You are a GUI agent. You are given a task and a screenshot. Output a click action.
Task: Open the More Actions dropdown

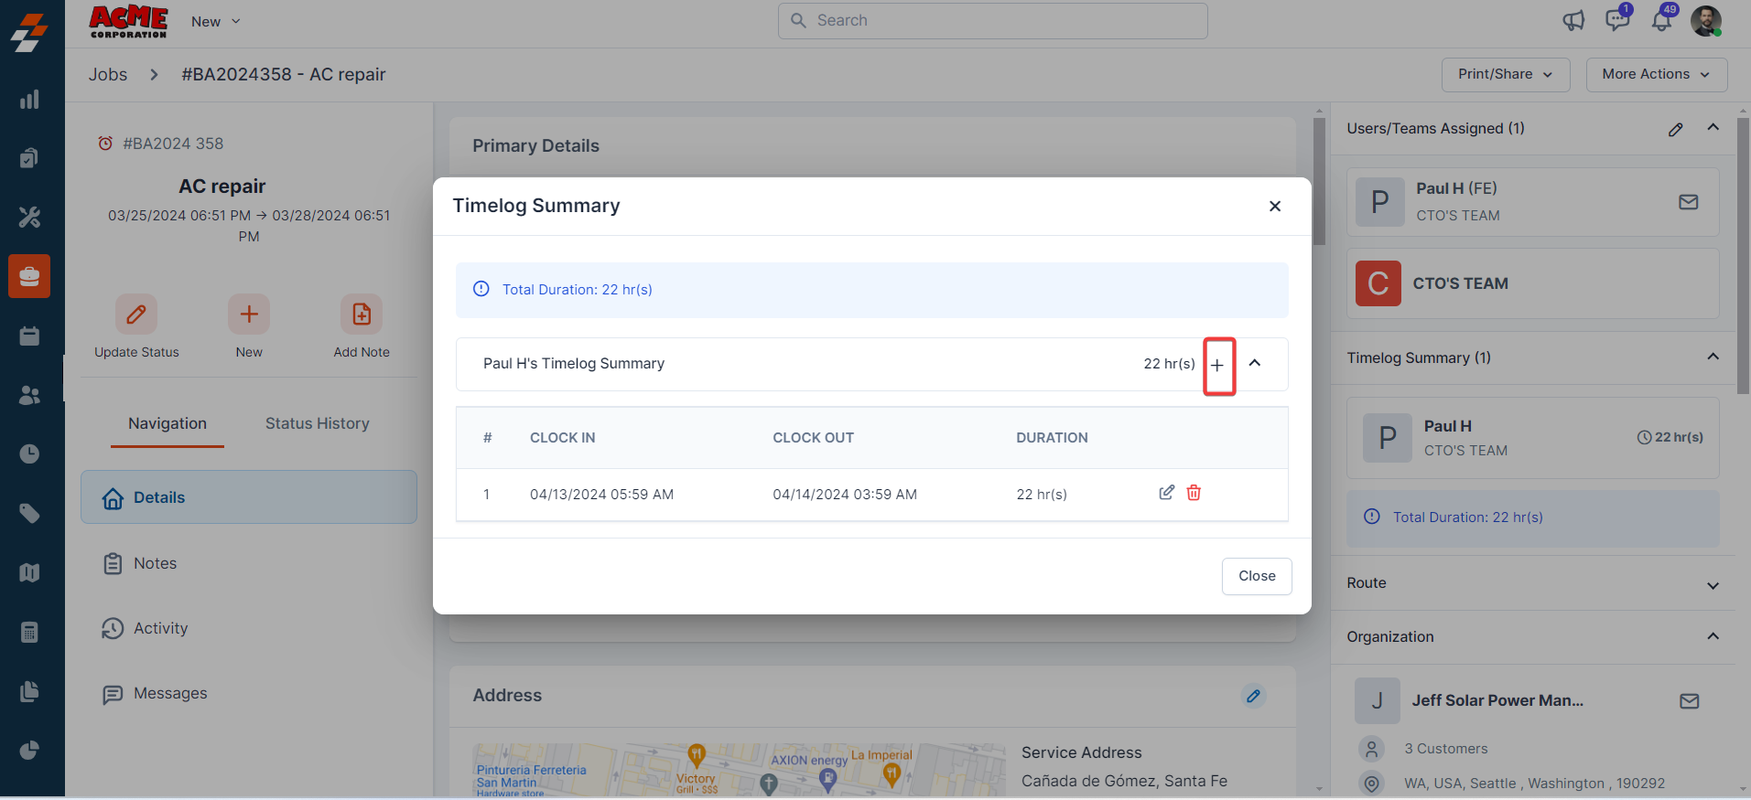1656,74
